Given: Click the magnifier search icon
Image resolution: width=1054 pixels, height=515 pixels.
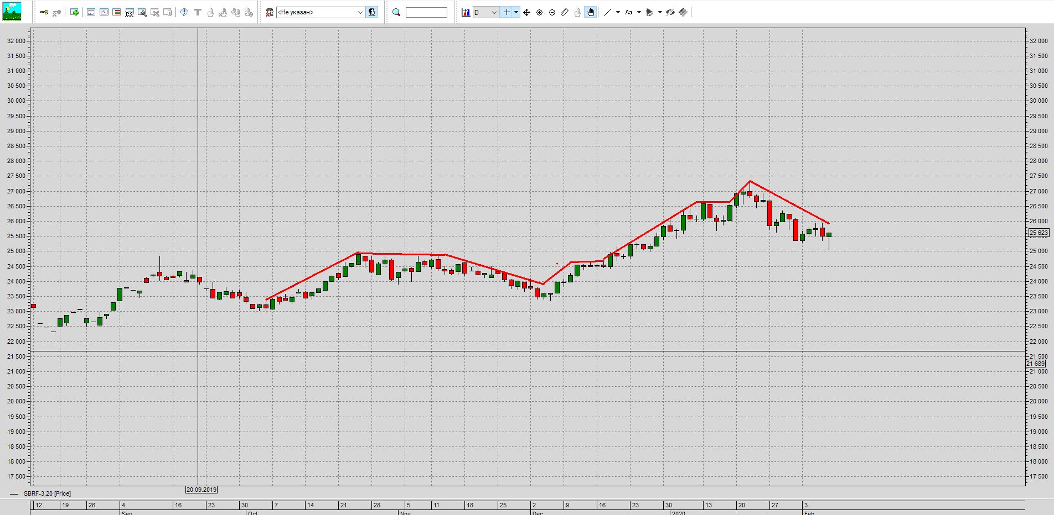Looking at the screenshot, I should 396,12.
